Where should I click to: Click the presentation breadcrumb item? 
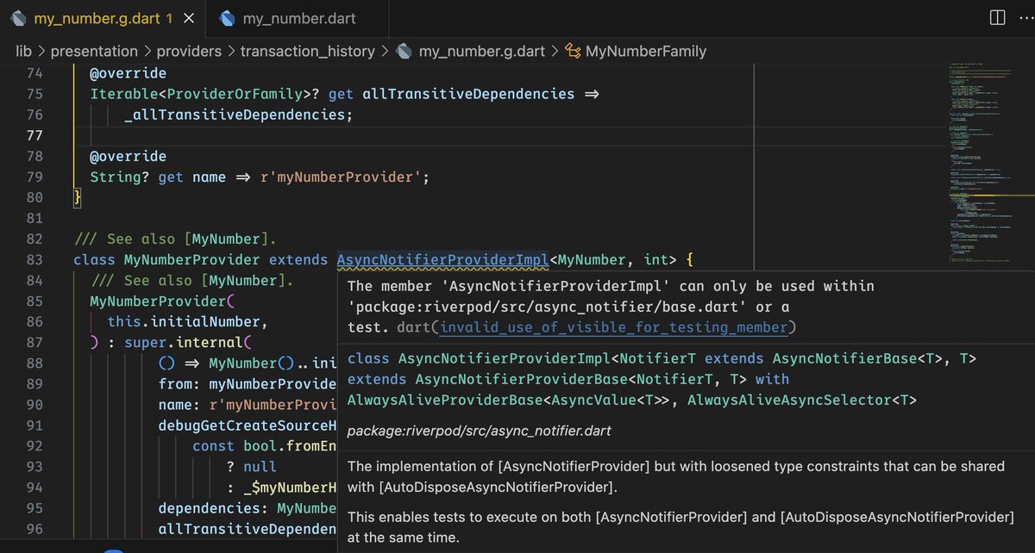point(95,51)
